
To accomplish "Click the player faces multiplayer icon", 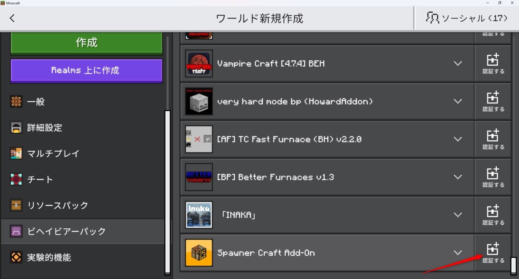I will pyautogui.click(x=16, y=154).
